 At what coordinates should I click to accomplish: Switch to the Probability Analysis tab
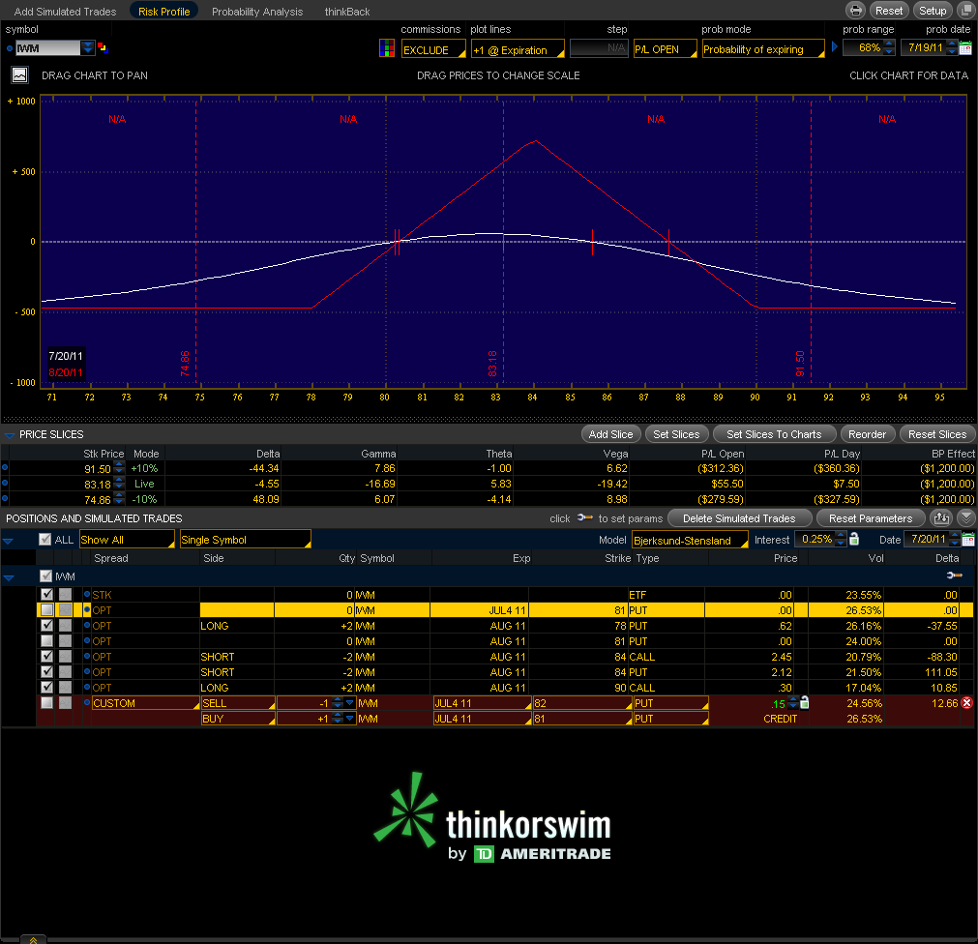coord(257,12)
